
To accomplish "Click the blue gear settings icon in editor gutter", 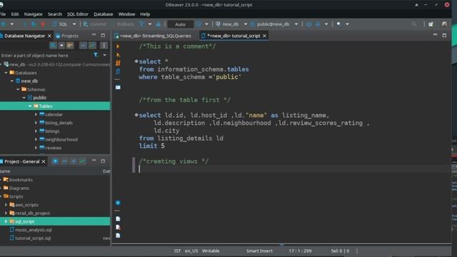I will pyautogui.click(x=118, y=203).
